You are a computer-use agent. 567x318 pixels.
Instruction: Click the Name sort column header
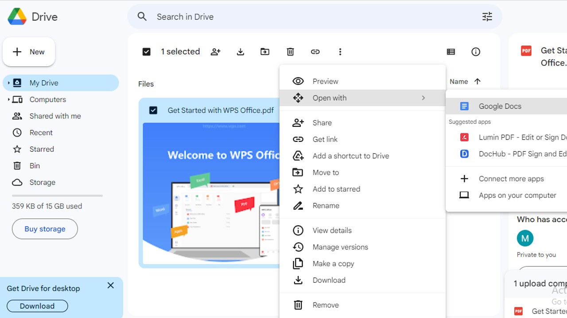459,81
